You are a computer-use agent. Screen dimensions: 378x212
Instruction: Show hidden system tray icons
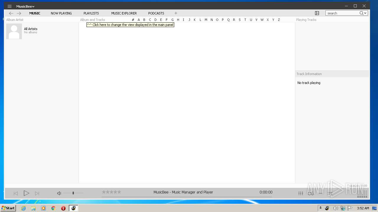point(320,208)
